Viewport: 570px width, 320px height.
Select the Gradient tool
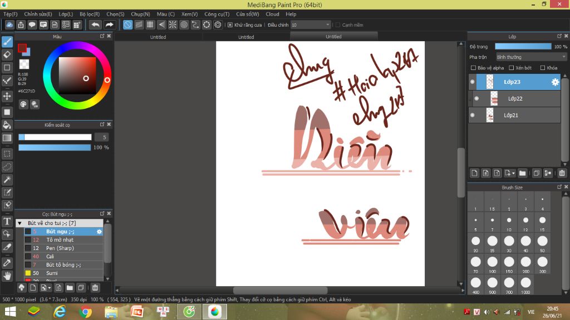click(7, 138)
